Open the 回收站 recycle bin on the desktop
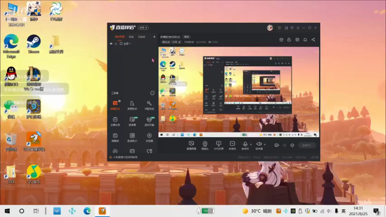The width and height of the screenshot is (386, 217). pos(11,142)
